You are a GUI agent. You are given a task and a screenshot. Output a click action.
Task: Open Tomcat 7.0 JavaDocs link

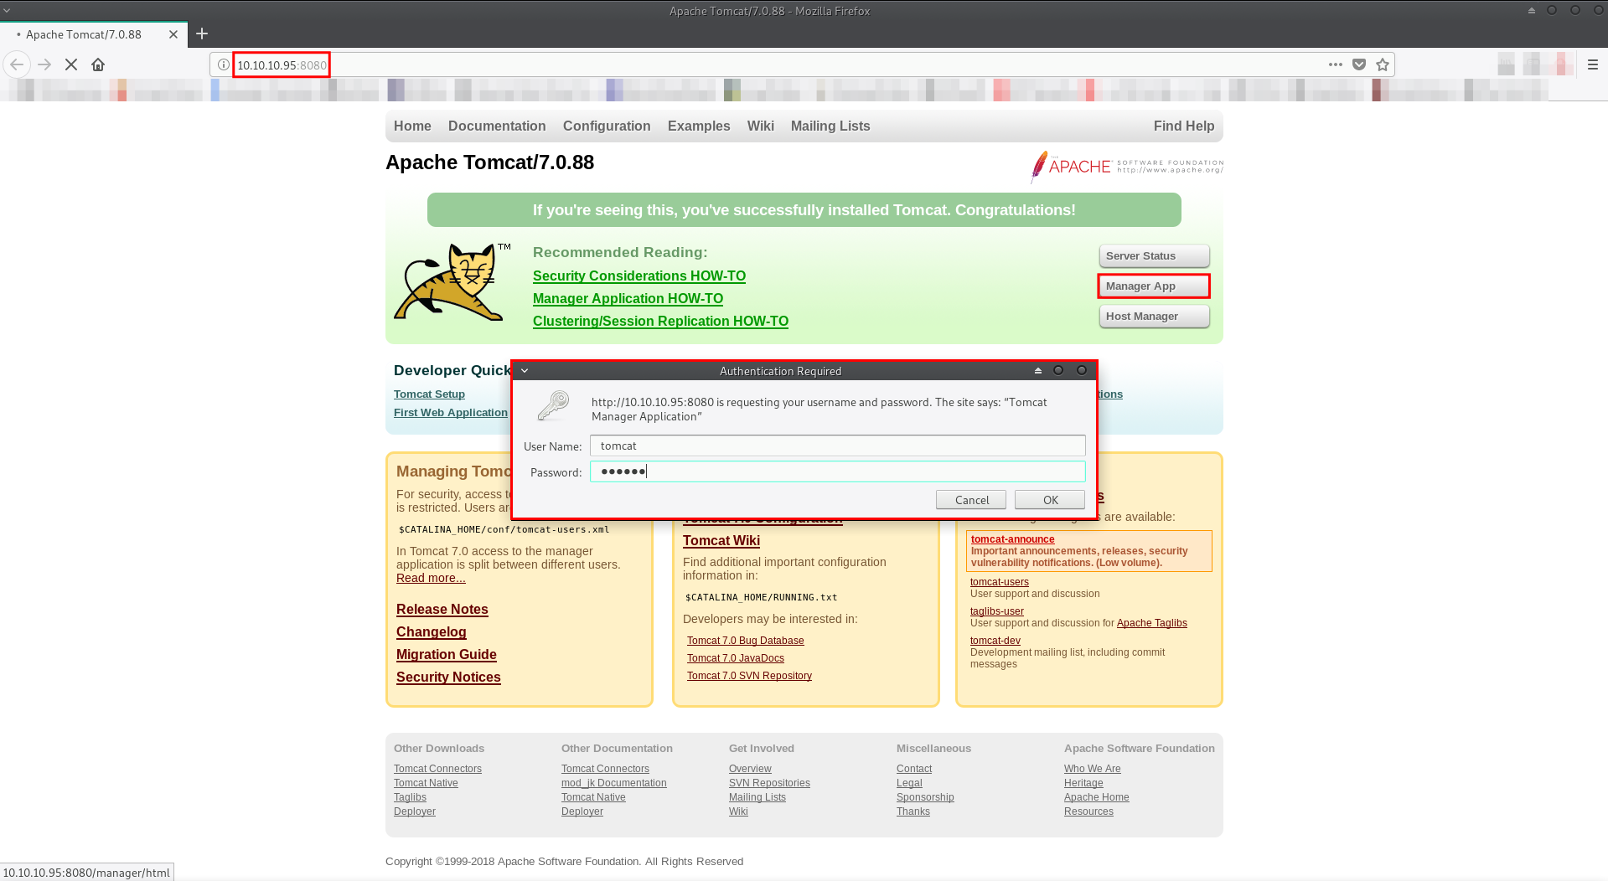click(x=736, y=658)
